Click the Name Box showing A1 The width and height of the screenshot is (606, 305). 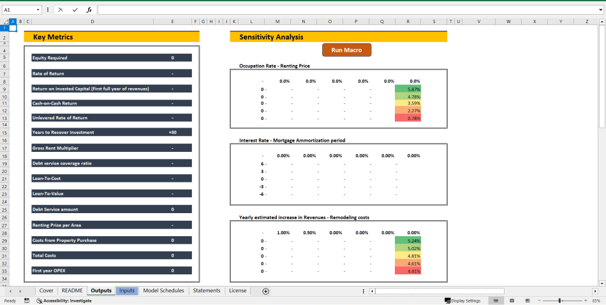[x=19, y=10]
